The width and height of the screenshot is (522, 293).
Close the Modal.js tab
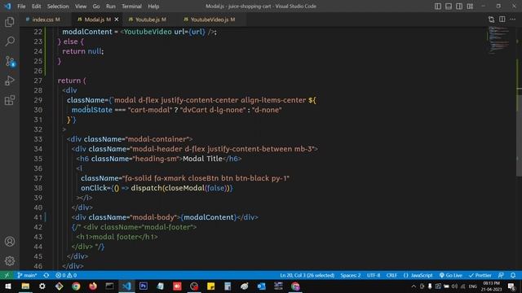[x=117, y=20]
